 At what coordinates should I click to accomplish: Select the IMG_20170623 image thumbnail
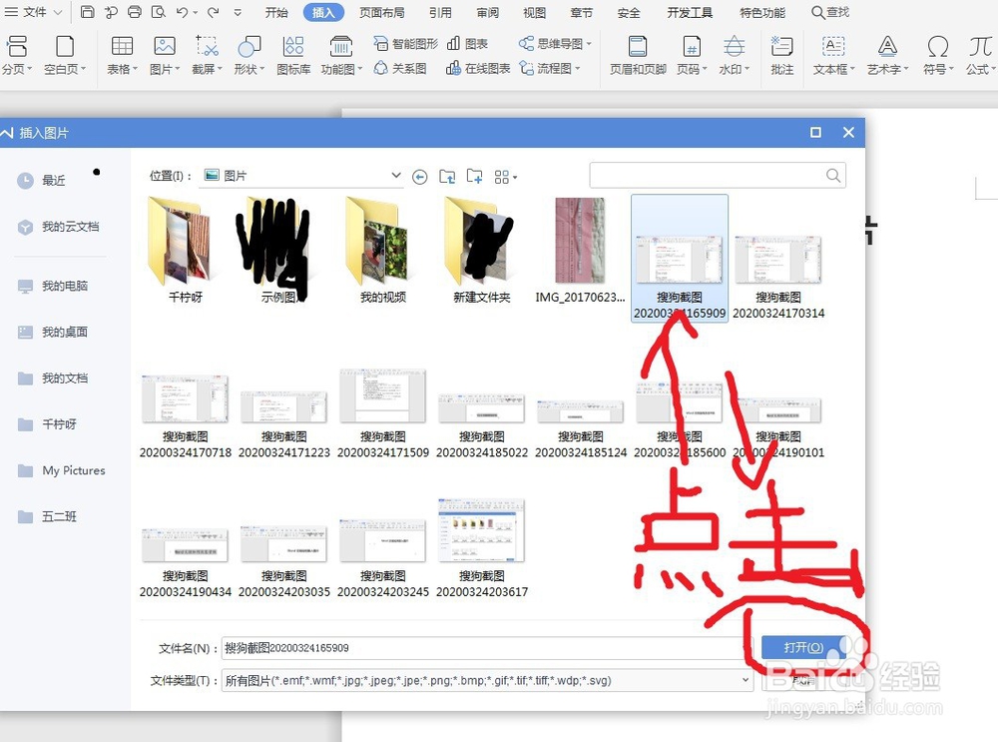pos(580,250)
